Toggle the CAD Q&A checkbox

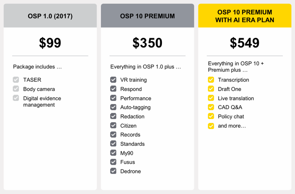click(x=211, y=107)
